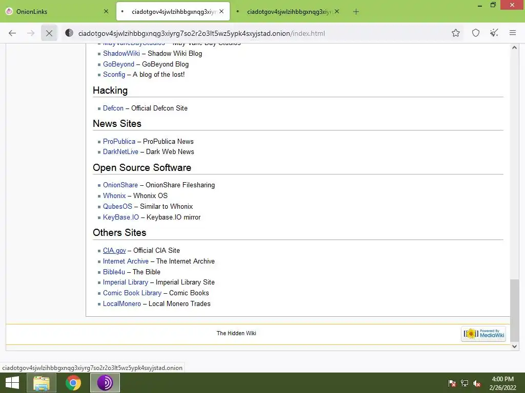
Task: Open the hamburger application menu
Action: click(x=513, y=33)
